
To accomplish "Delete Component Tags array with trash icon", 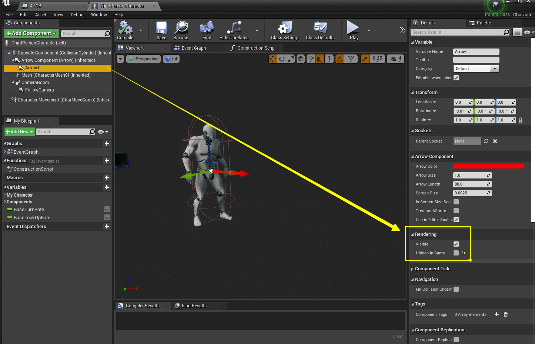I will click(x=506, y=314).
